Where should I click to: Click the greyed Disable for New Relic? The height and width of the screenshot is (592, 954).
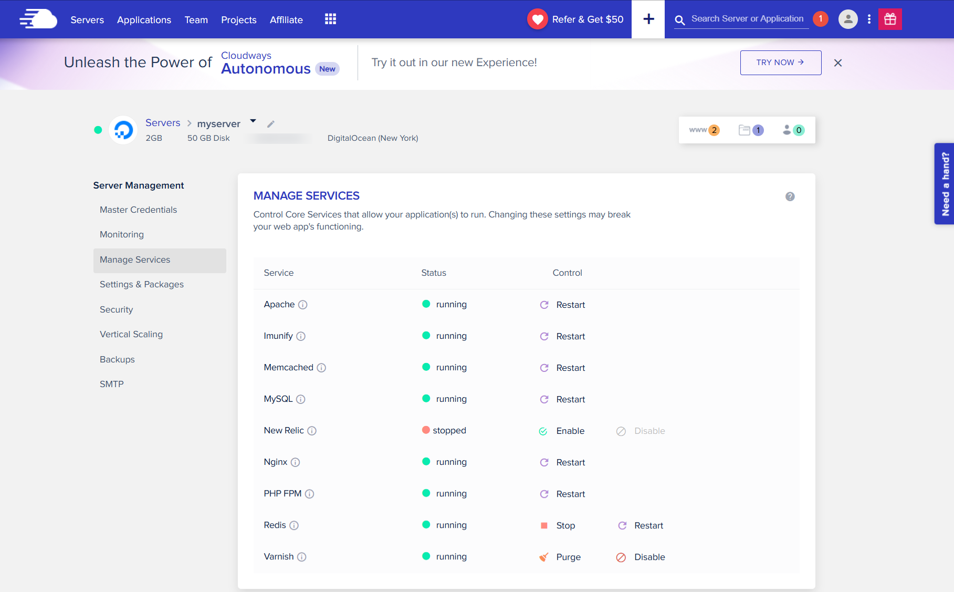[641, 431]
